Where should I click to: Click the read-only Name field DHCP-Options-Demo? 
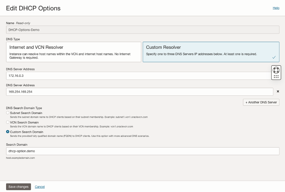(x=142, y=30)
